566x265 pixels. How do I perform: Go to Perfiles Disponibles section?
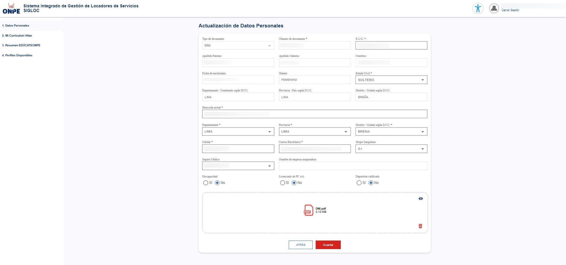[x=17, y=55]
